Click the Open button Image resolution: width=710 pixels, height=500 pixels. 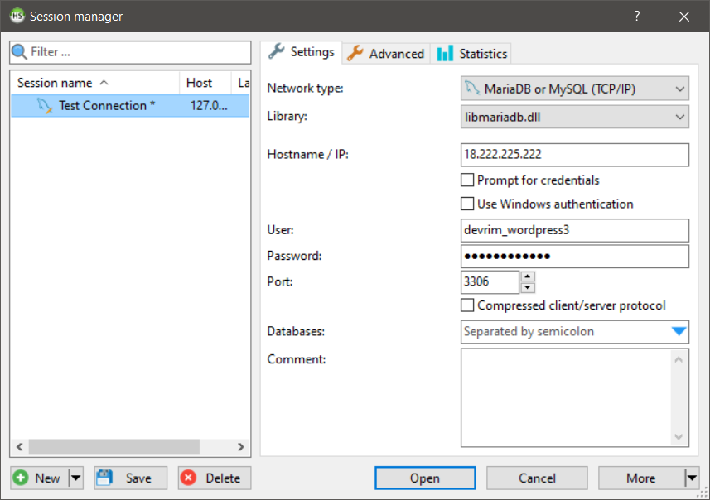pos(425,478)
